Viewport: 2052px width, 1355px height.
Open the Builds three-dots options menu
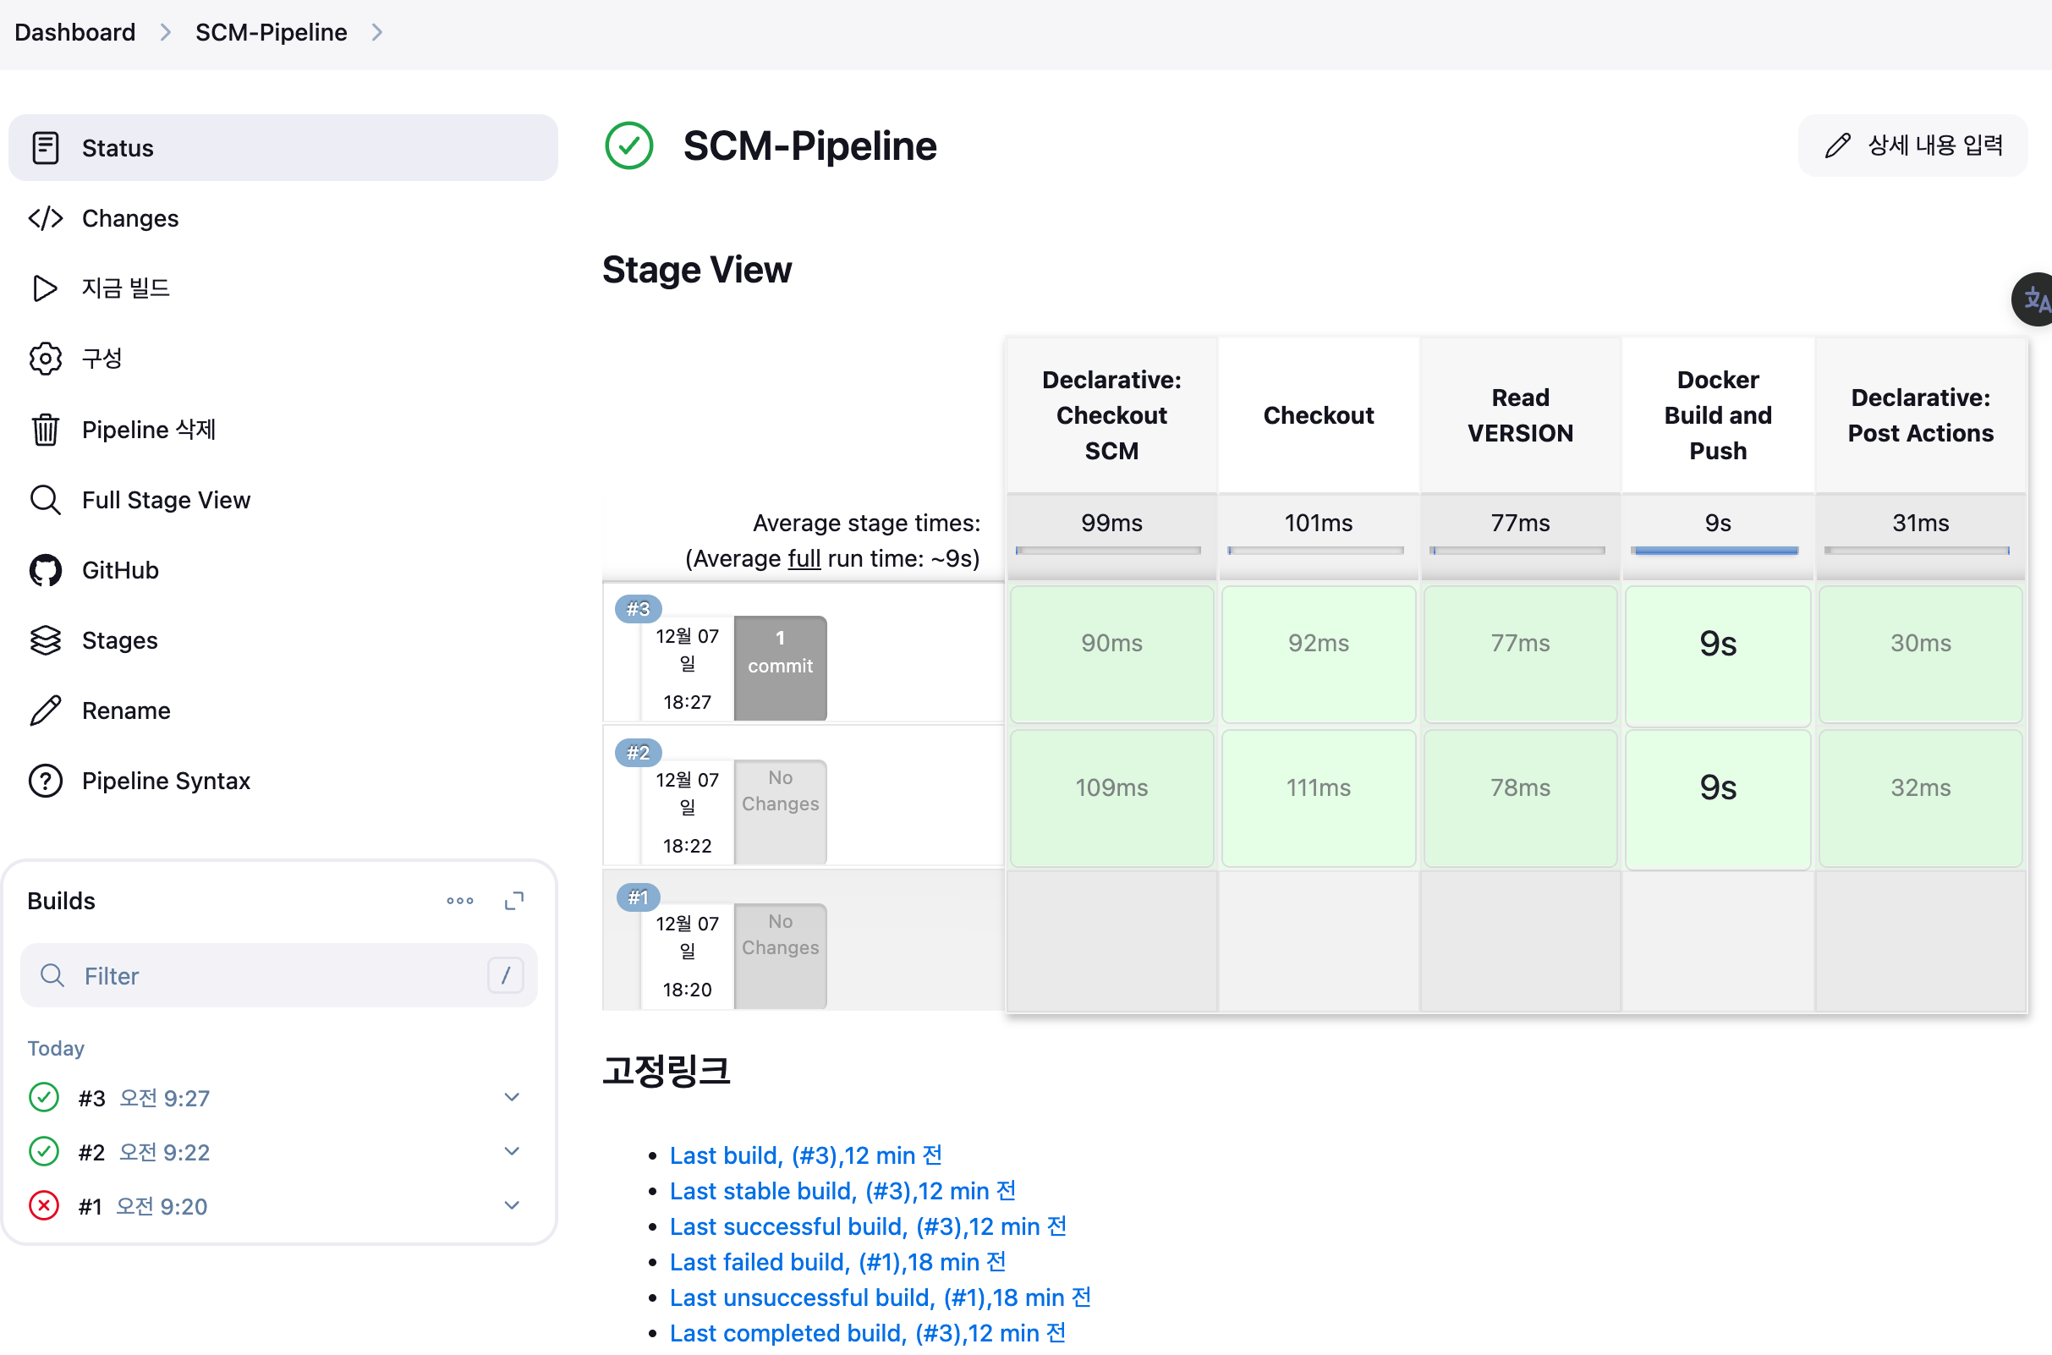click(459, 901)
